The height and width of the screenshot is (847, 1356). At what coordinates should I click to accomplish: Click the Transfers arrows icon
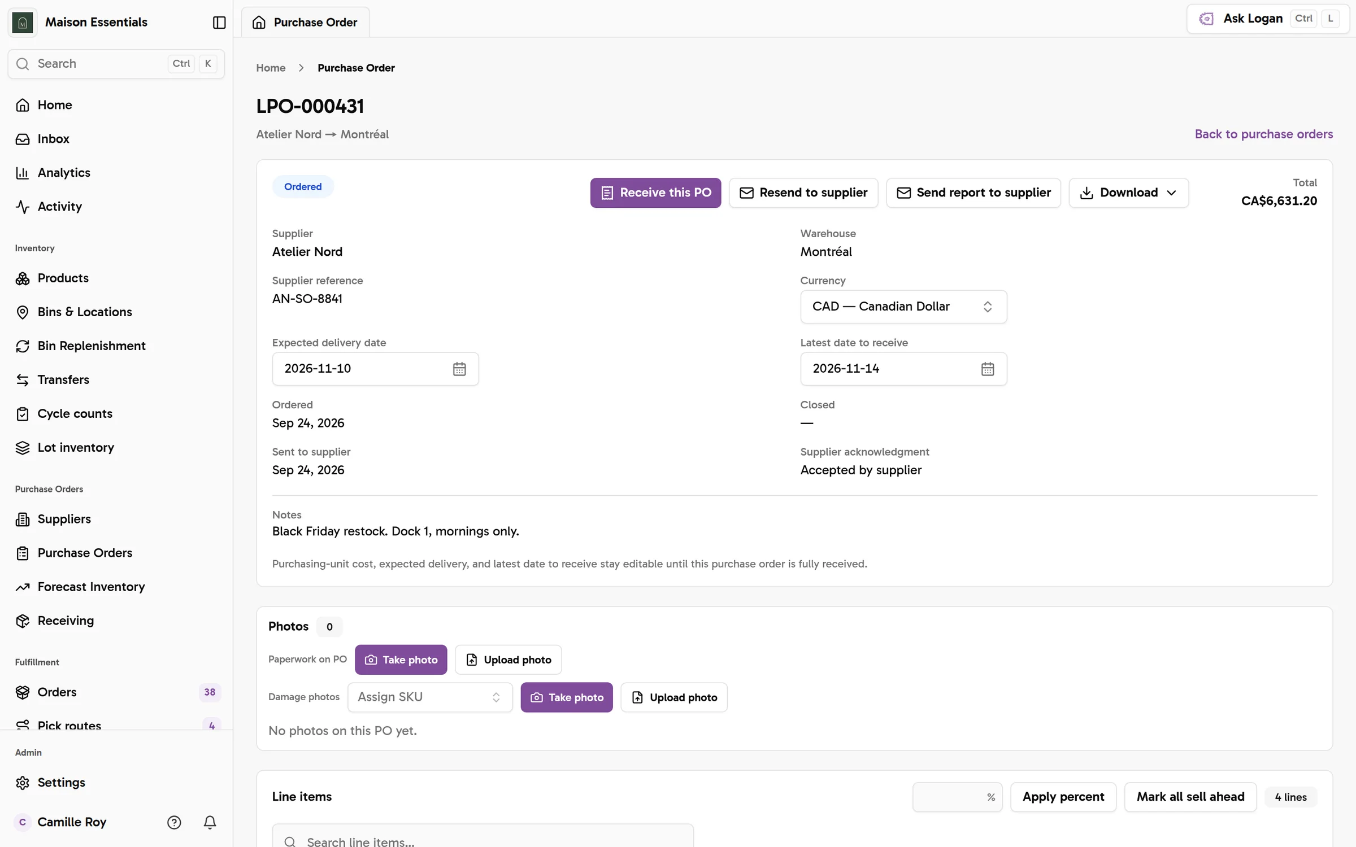(x=23, y=380)
